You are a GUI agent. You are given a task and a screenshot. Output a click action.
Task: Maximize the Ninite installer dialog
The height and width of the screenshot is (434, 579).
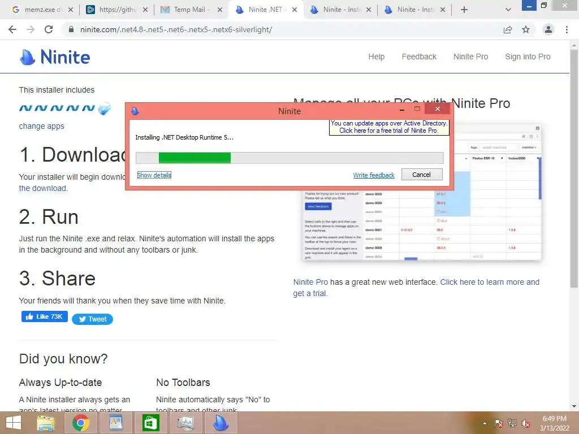pos(417,109)
